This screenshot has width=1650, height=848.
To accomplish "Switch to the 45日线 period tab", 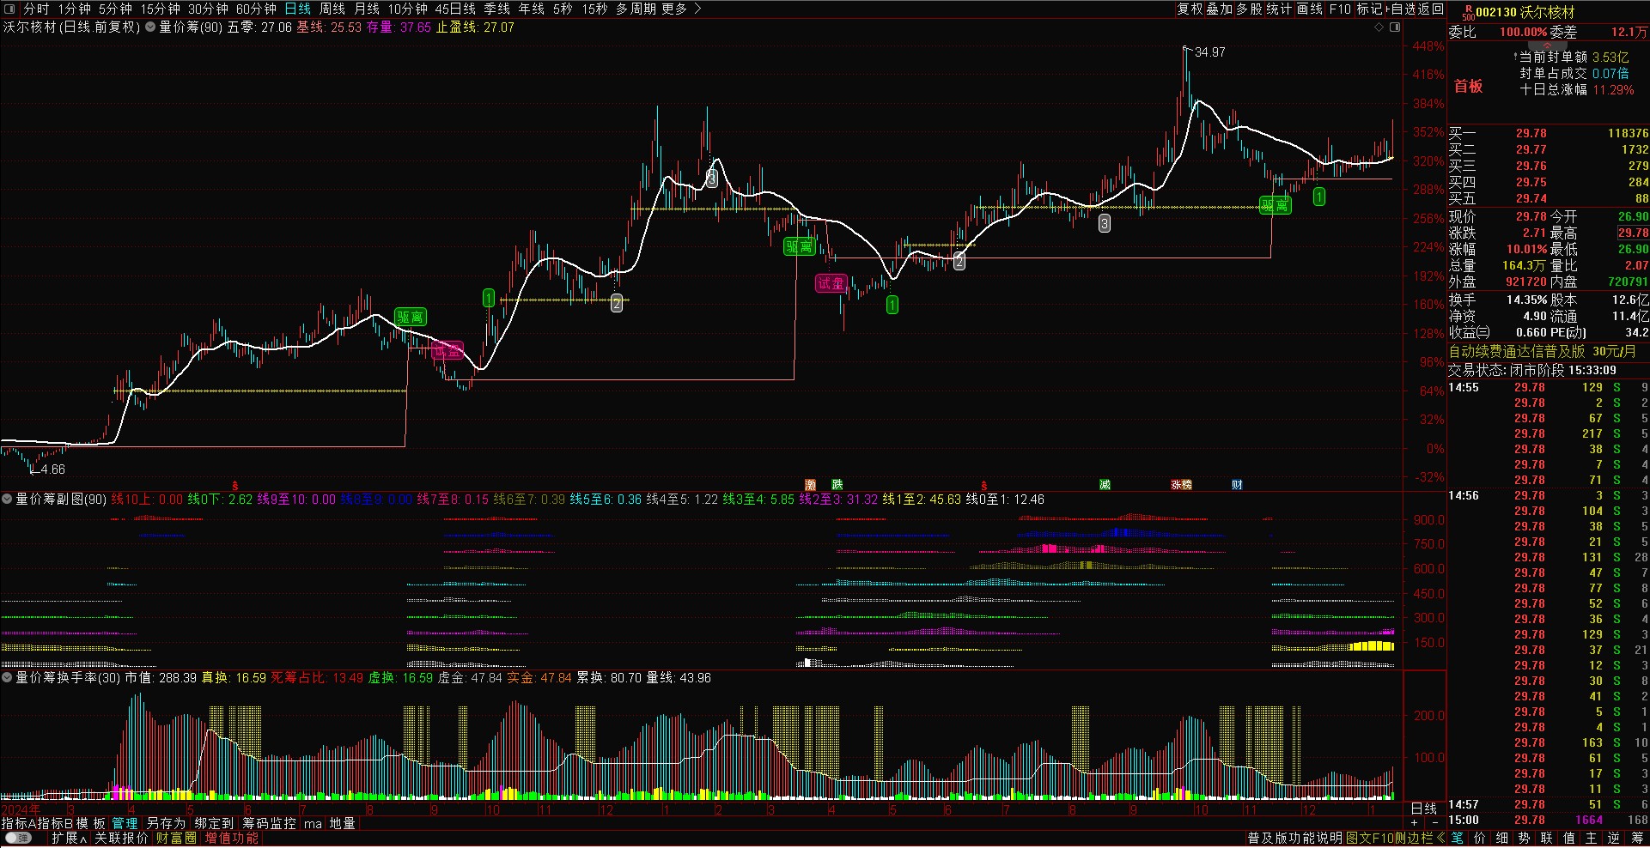I will [455, 9].
